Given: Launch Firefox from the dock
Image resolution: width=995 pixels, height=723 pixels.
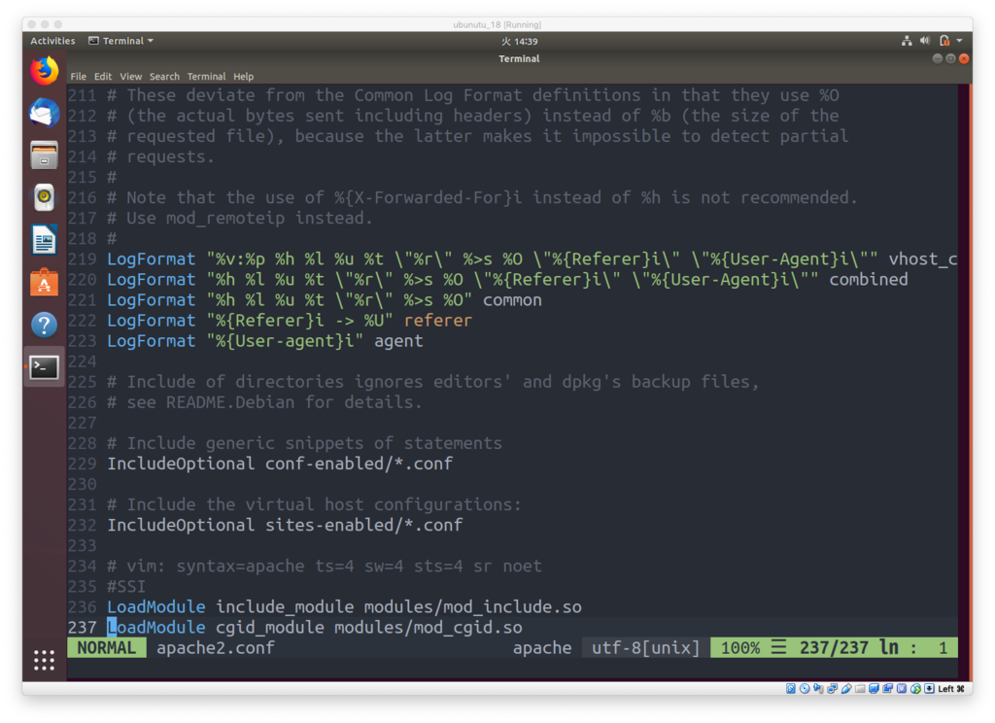Looking at the screenshot, I should (44, 71).
